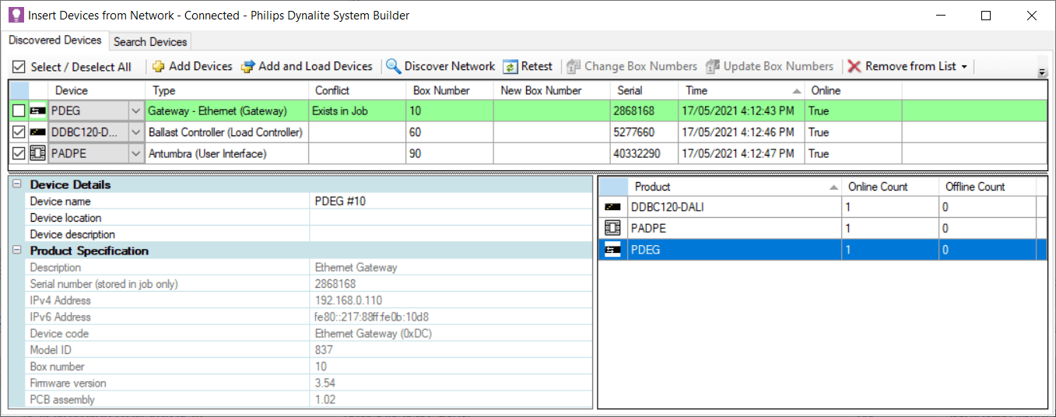The width and height of the screenshot is (1056, 417).
Task: Click the Retest button label
Action: pos(537,67)
